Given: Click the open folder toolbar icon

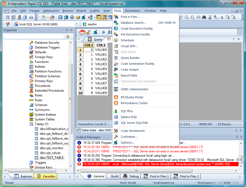Looking at the screenshot, I should tap(52, 17).
